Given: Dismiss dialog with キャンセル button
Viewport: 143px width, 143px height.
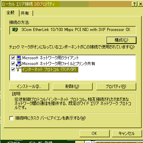Looking at the screenshot, I should point(127,133).
